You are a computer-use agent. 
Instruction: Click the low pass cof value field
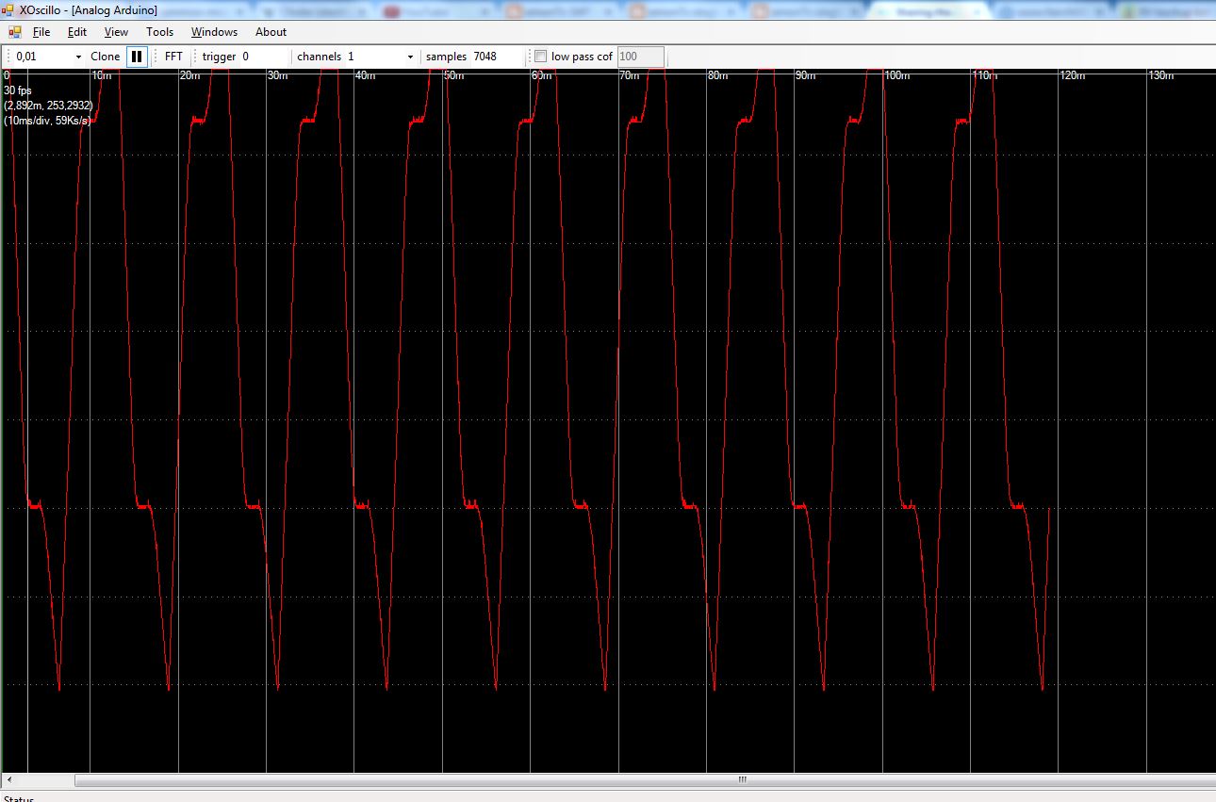(641, 57)
